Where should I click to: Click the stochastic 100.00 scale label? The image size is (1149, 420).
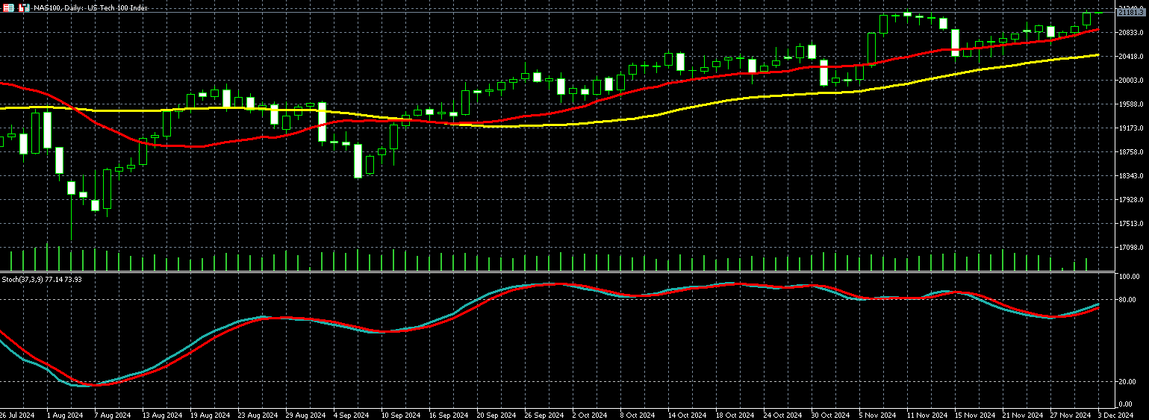(1127, 277)
